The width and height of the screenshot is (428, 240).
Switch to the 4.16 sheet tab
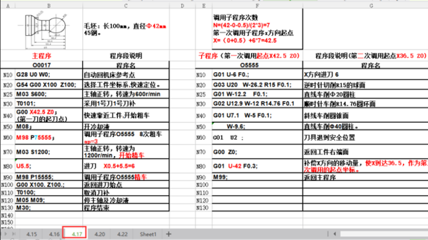pyautogui.click(x=54, y=234)
